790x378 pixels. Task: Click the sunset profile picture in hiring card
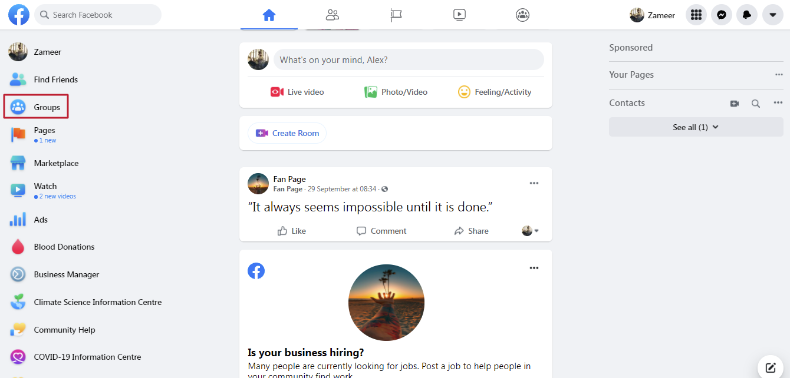point(386,303)
